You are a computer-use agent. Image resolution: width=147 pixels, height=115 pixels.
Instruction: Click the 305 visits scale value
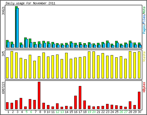pos(3,54)
